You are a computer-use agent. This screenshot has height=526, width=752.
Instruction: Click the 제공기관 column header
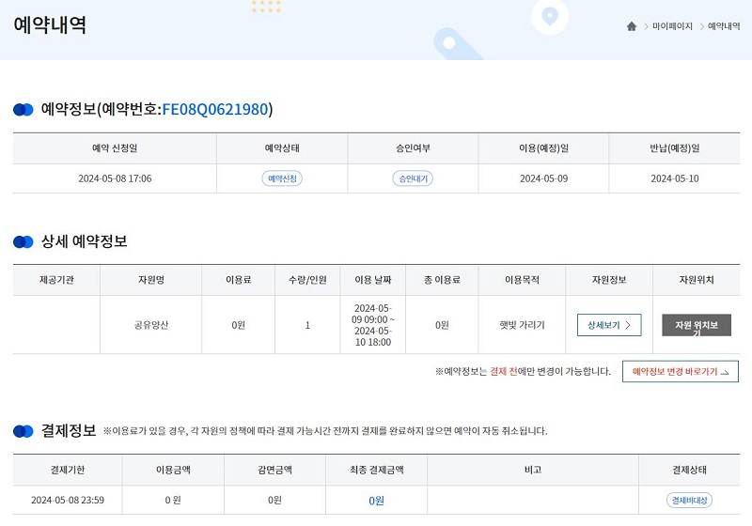tap(56, 280)
